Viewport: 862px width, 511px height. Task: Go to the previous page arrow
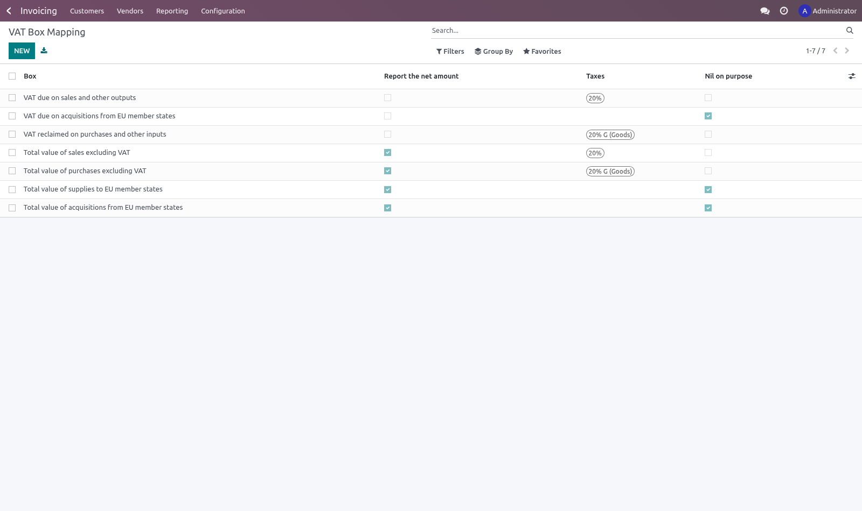[836, 51]
